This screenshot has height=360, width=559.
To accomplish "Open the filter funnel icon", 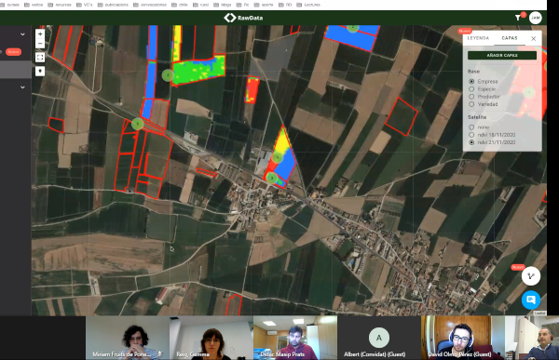I will (x=518, y=18).
